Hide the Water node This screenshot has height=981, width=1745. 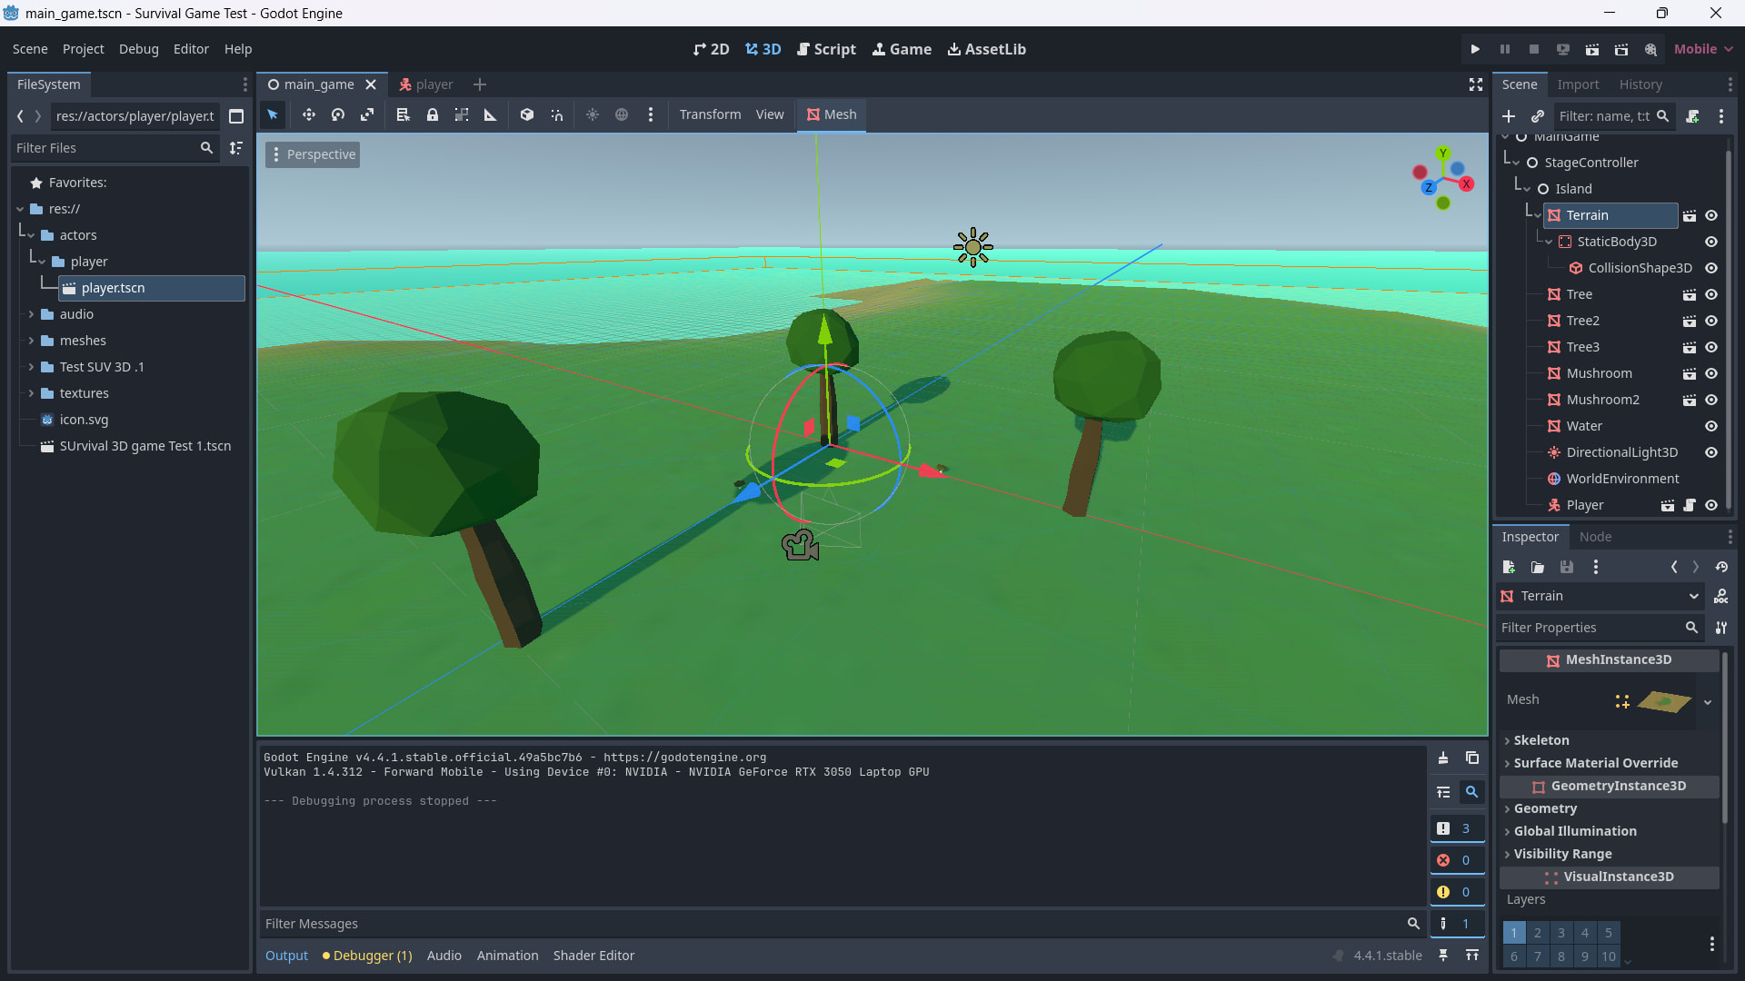[x=1711, y=426]
